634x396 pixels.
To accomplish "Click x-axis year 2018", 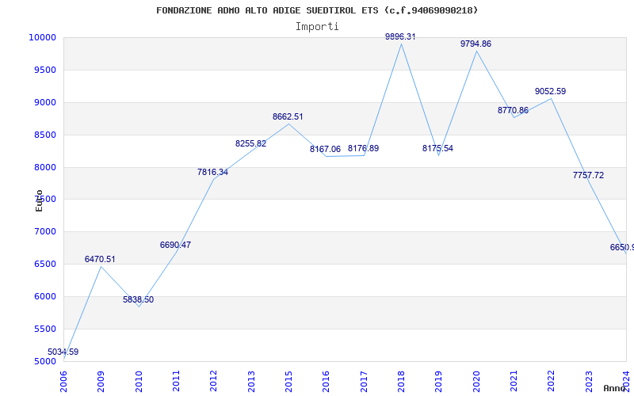I will [401, 382].
